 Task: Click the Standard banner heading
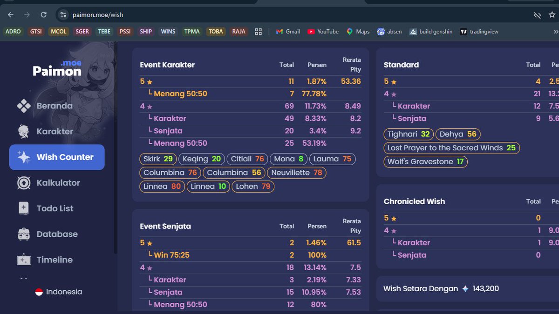(x=401, y=65)
